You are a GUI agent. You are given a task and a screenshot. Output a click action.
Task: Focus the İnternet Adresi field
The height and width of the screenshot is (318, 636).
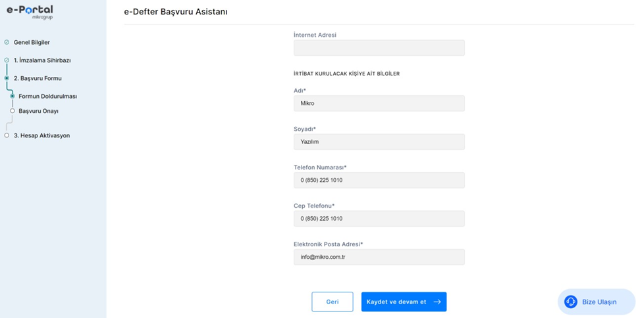coord(379,48)
